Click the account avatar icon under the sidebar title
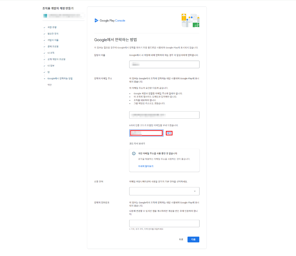This screenshot has width=296, height=256. (x=45, y=16)
